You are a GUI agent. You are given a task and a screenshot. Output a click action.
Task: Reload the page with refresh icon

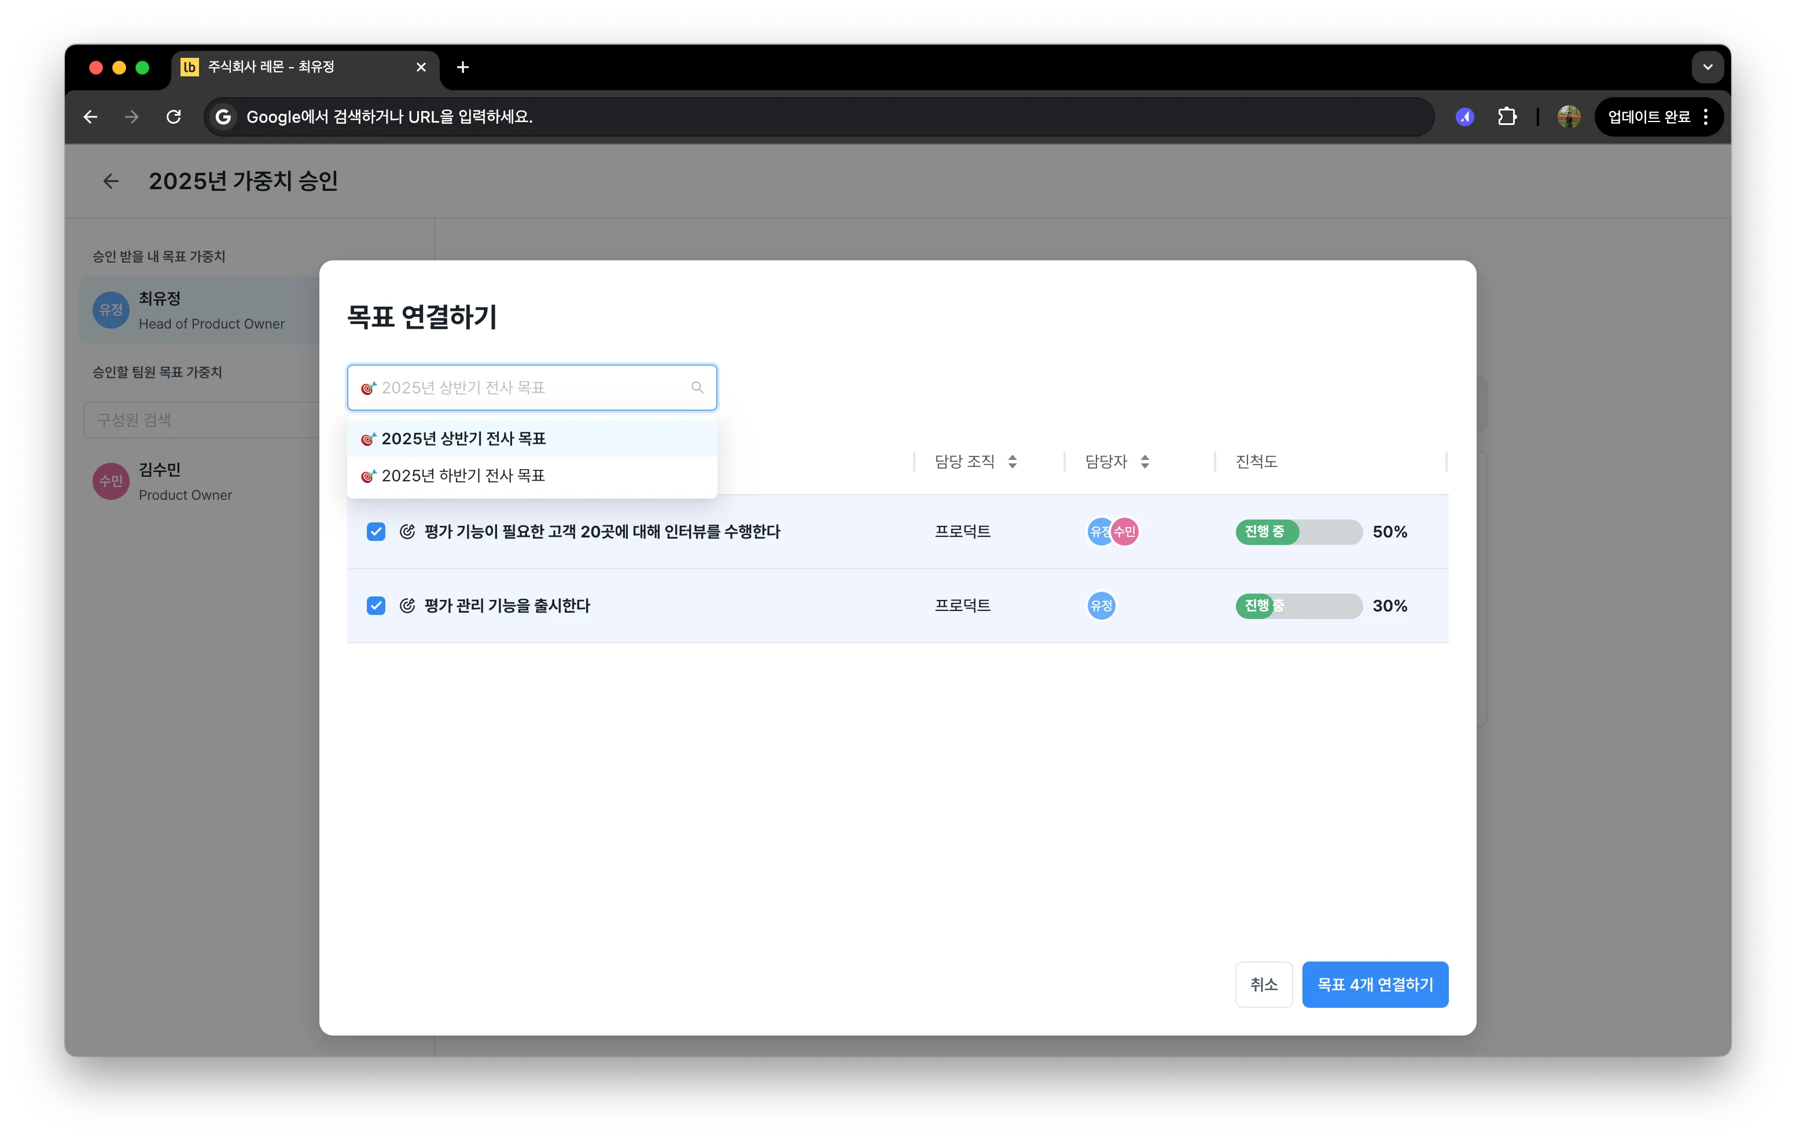[x=174, y=117]
